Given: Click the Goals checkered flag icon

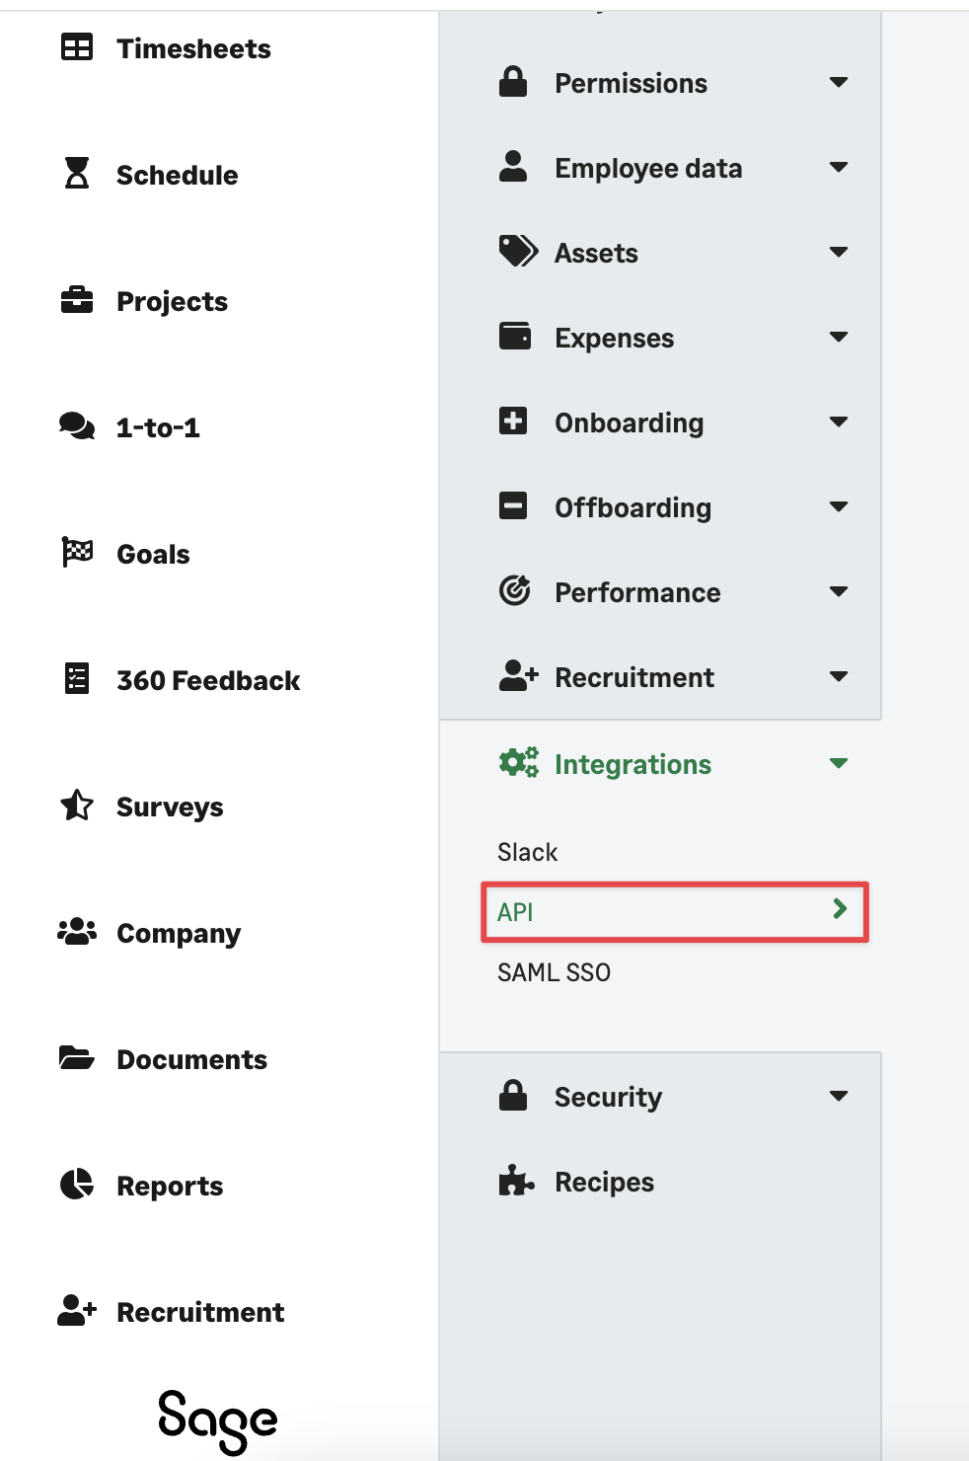Looking at the screenshot, I should (77, 553).
